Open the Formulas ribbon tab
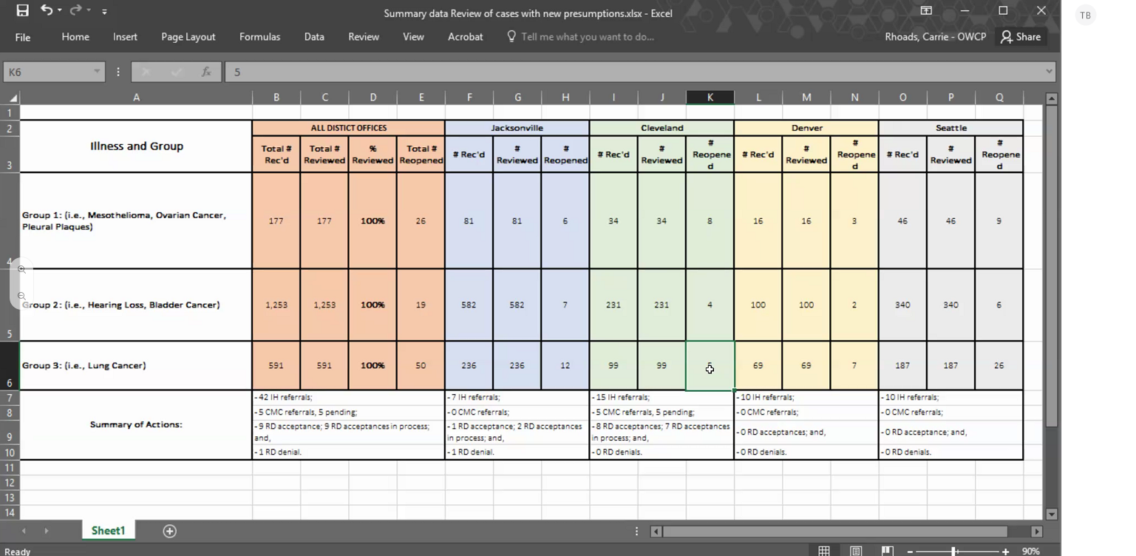1136x556 pixels. pos(259,37)
